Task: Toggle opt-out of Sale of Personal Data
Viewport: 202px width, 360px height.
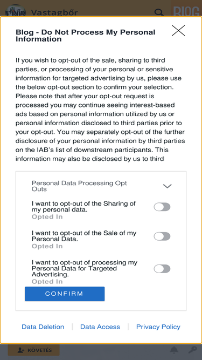Action: (x=162, y=236)
